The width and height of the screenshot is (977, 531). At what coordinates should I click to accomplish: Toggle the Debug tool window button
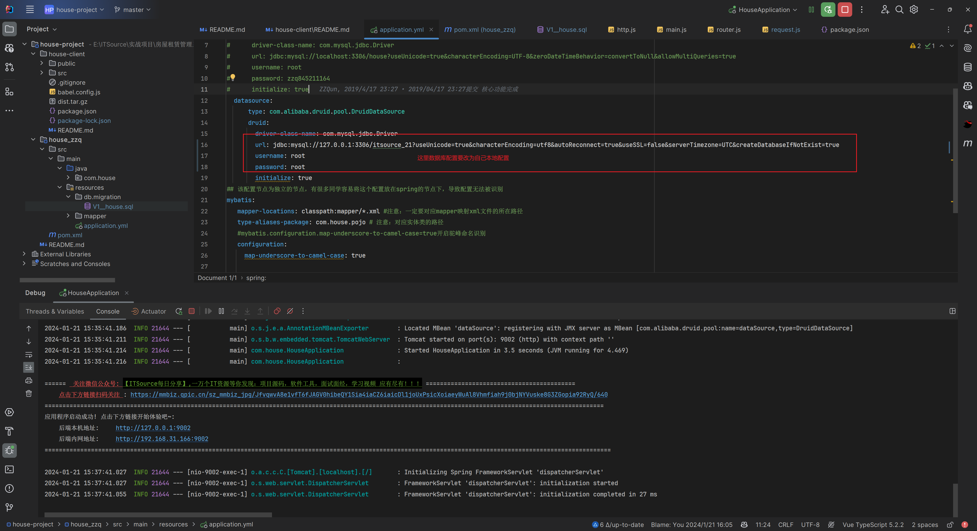coord(9,450)
